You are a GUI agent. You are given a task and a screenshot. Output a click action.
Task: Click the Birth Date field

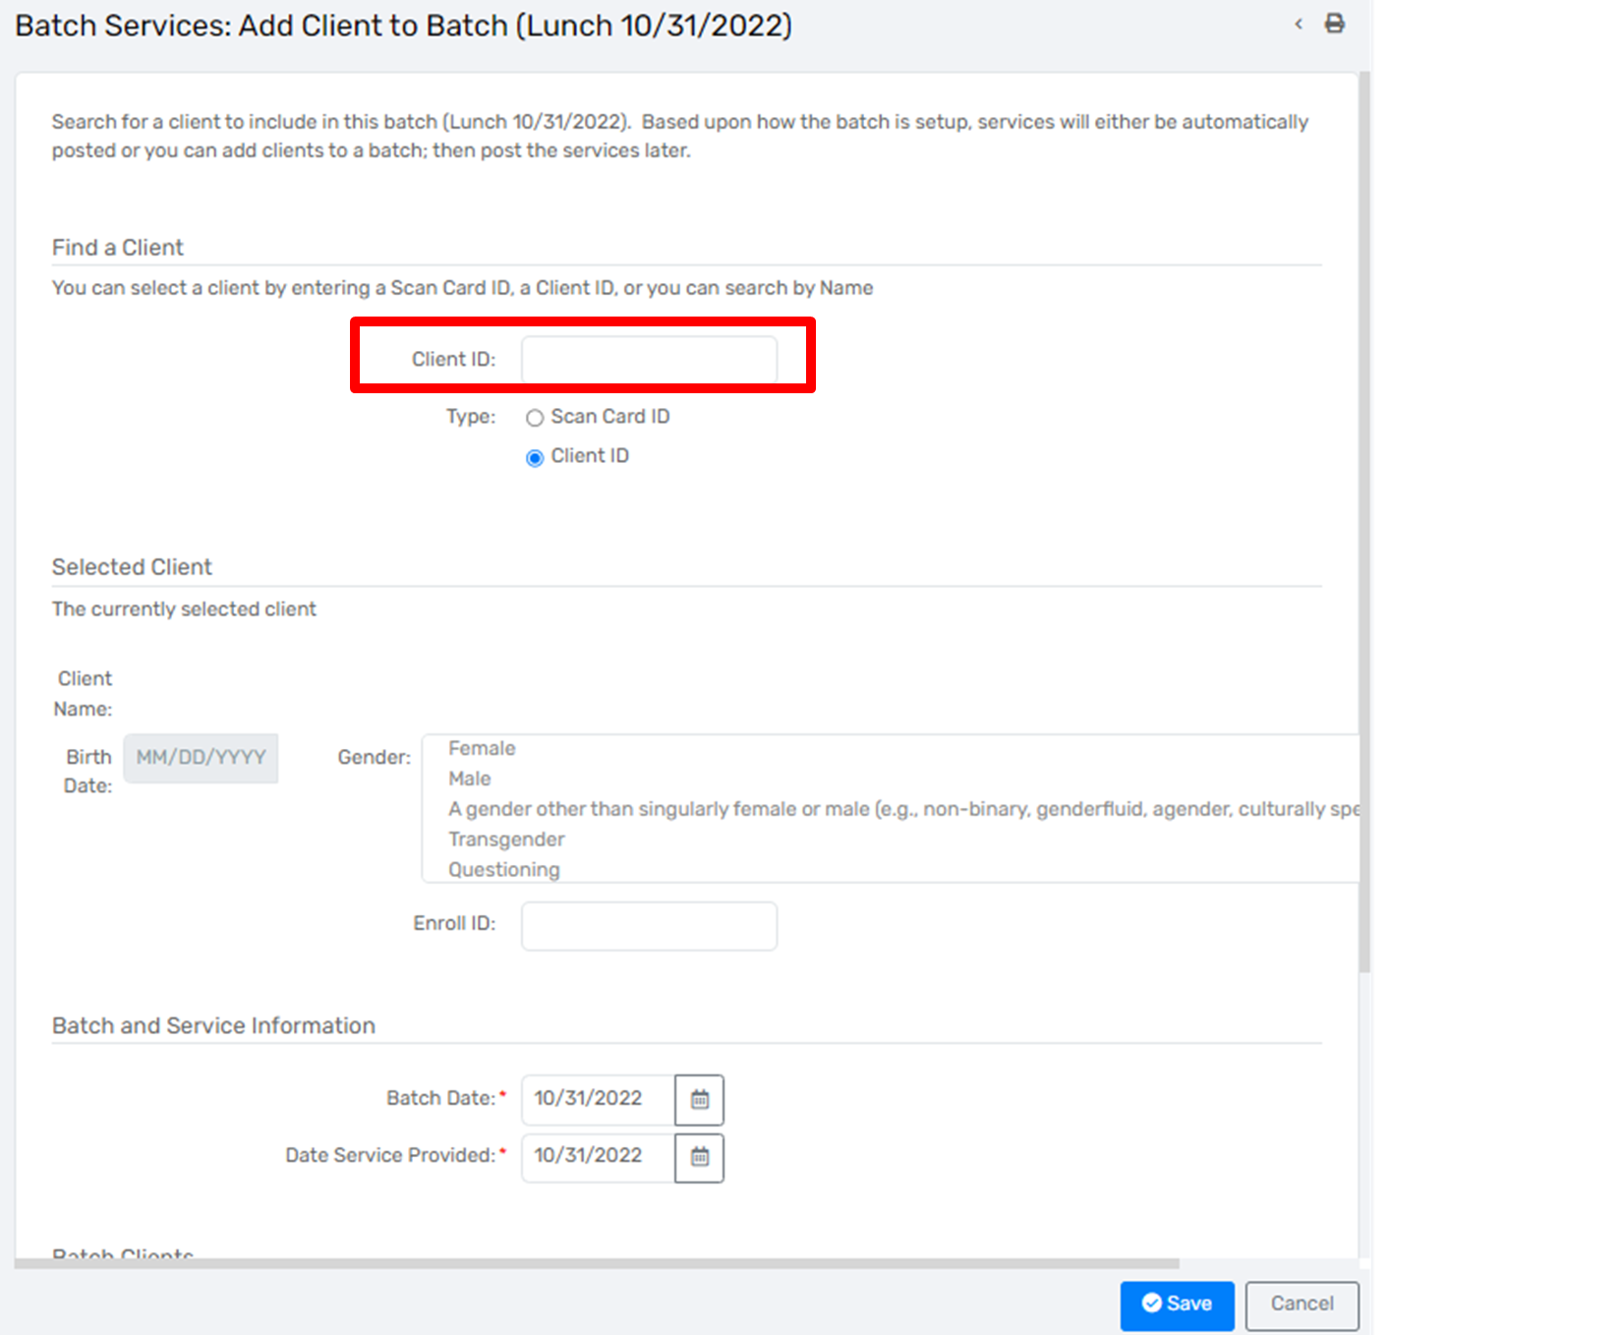tap(201, 758)
